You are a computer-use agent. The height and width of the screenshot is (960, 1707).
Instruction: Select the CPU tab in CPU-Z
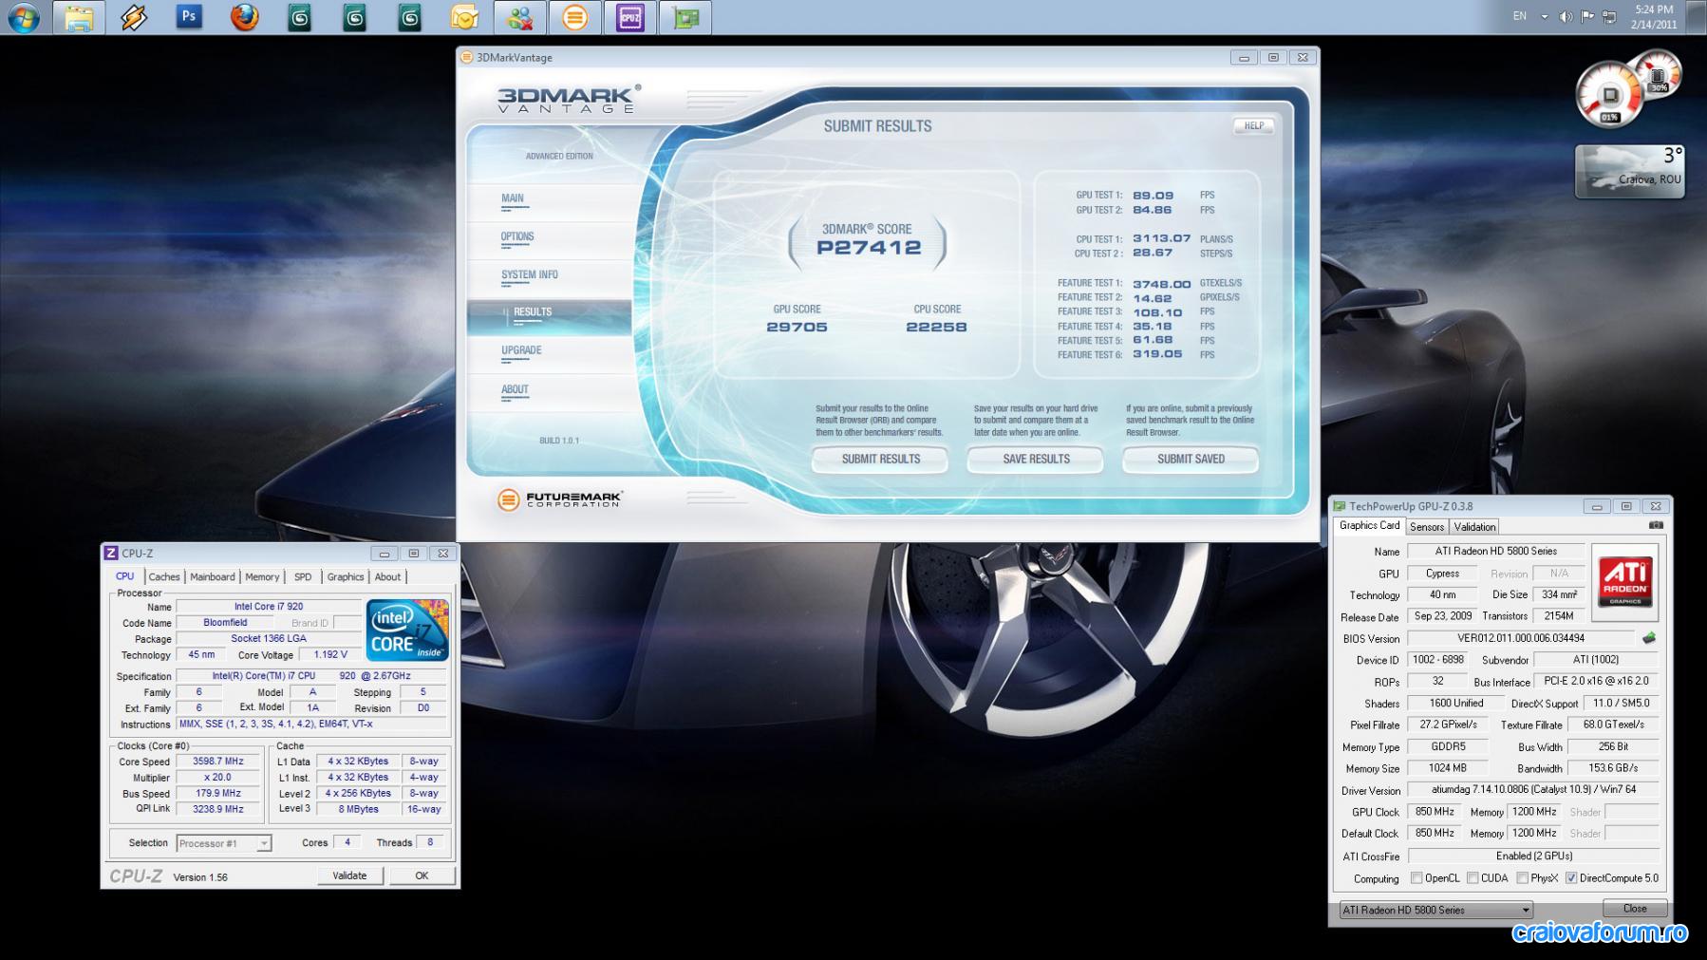pyautogui.click(x=125, y=576)
